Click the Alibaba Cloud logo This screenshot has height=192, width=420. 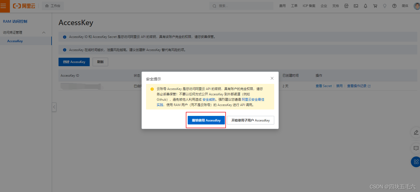(x=24, y=6)
